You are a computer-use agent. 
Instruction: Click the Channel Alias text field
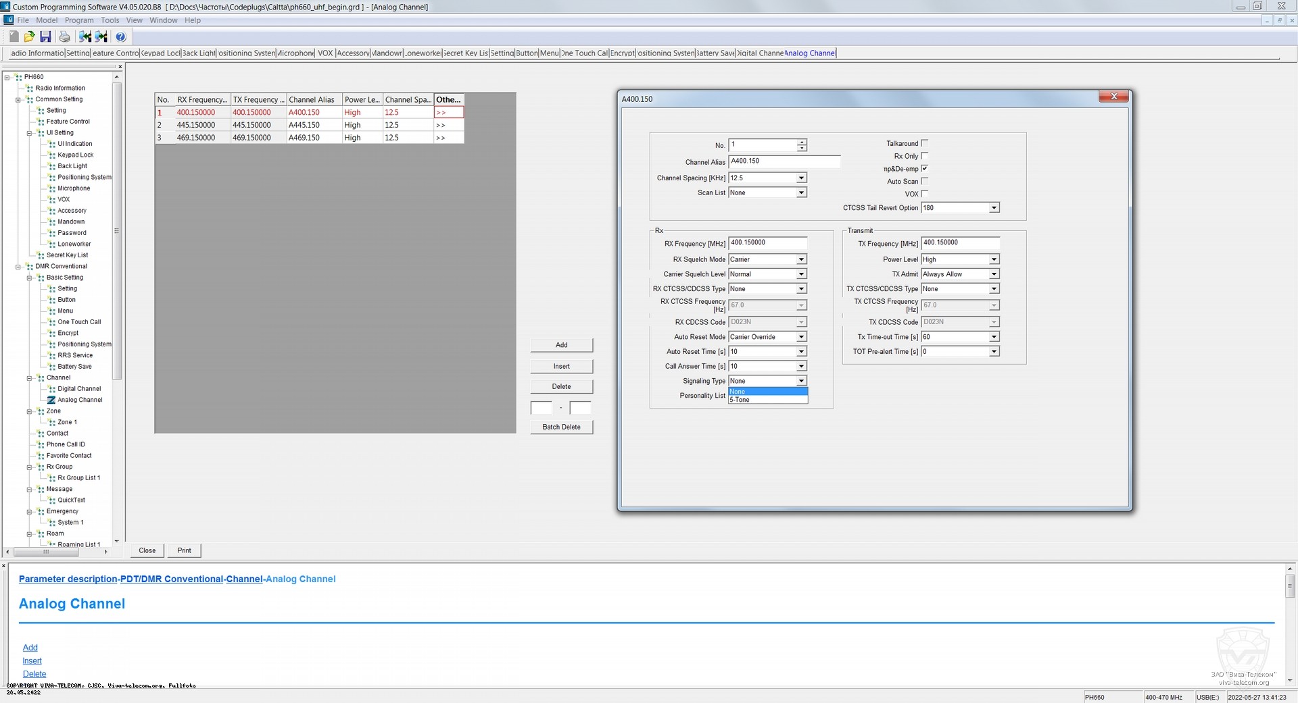(x=784, y=161)
